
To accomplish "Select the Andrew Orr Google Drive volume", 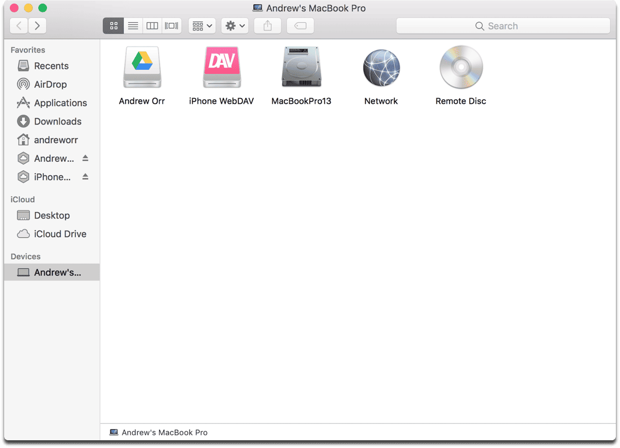I will 142,67.
